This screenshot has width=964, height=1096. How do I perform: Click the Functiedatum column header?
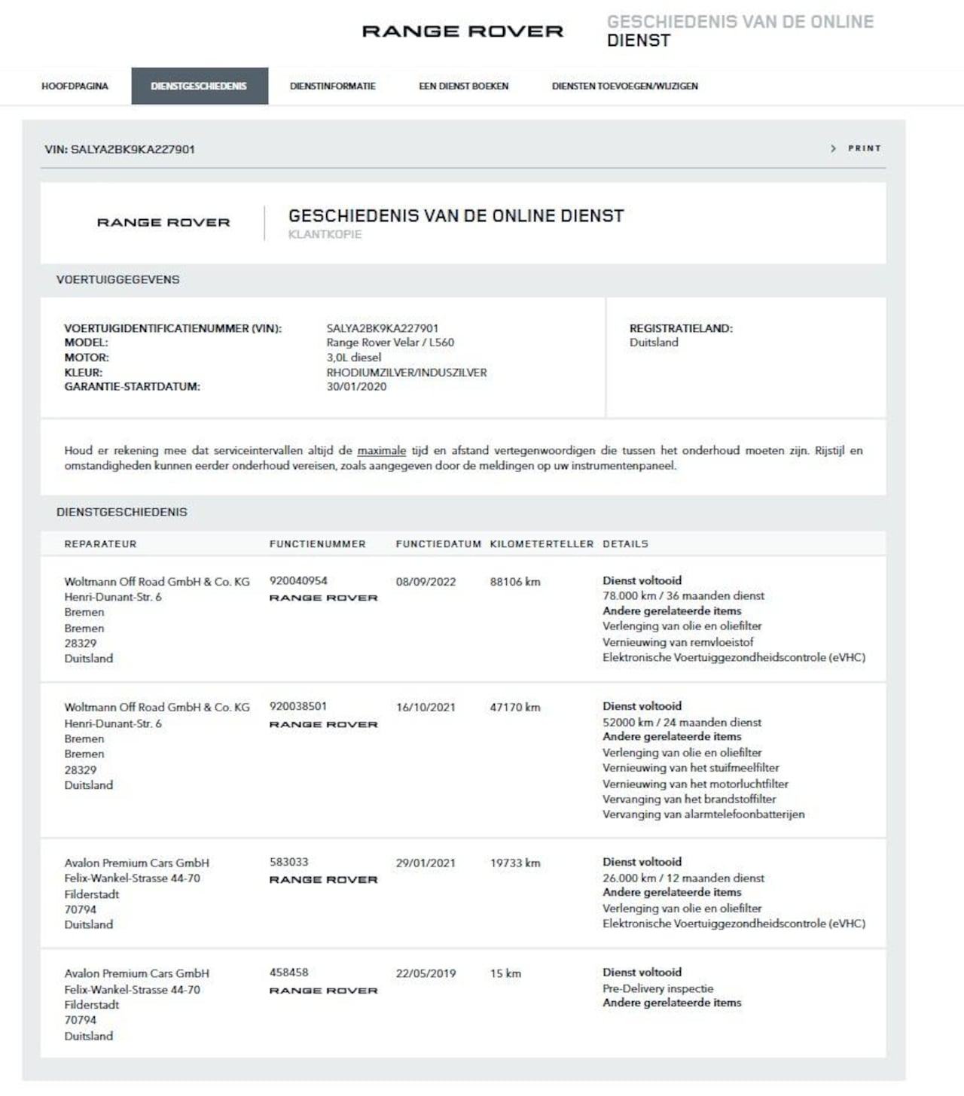point(438,544)
